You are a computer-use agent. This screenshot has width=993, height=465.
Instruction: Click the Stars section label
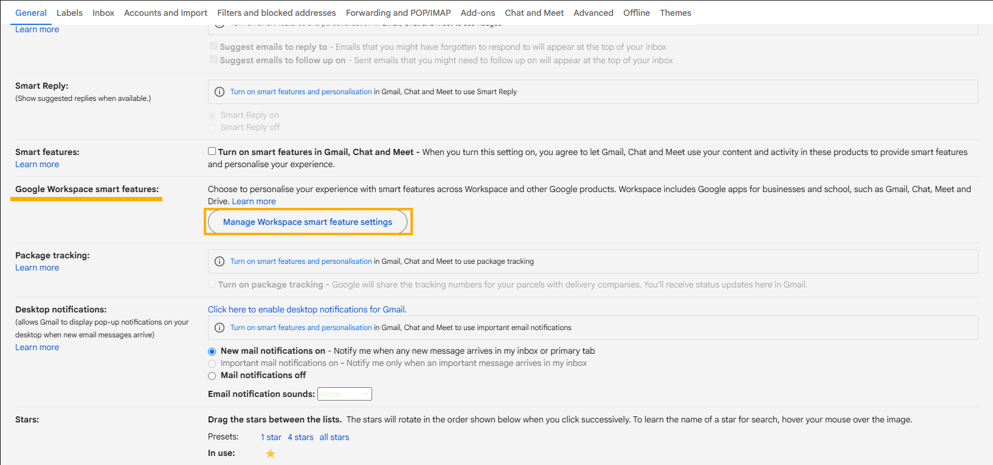coord(27,419)
